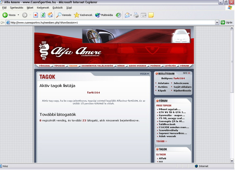Image resolution: width=235 pixels, height=171 pixels.
Task: Open forum topic GTV V6 TB & GTA 3...
Action: [172, 112]
